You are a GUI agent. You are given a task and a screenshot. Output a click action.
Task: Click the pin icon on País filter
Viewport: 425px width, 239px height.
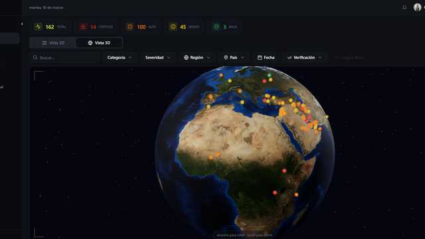226,58
